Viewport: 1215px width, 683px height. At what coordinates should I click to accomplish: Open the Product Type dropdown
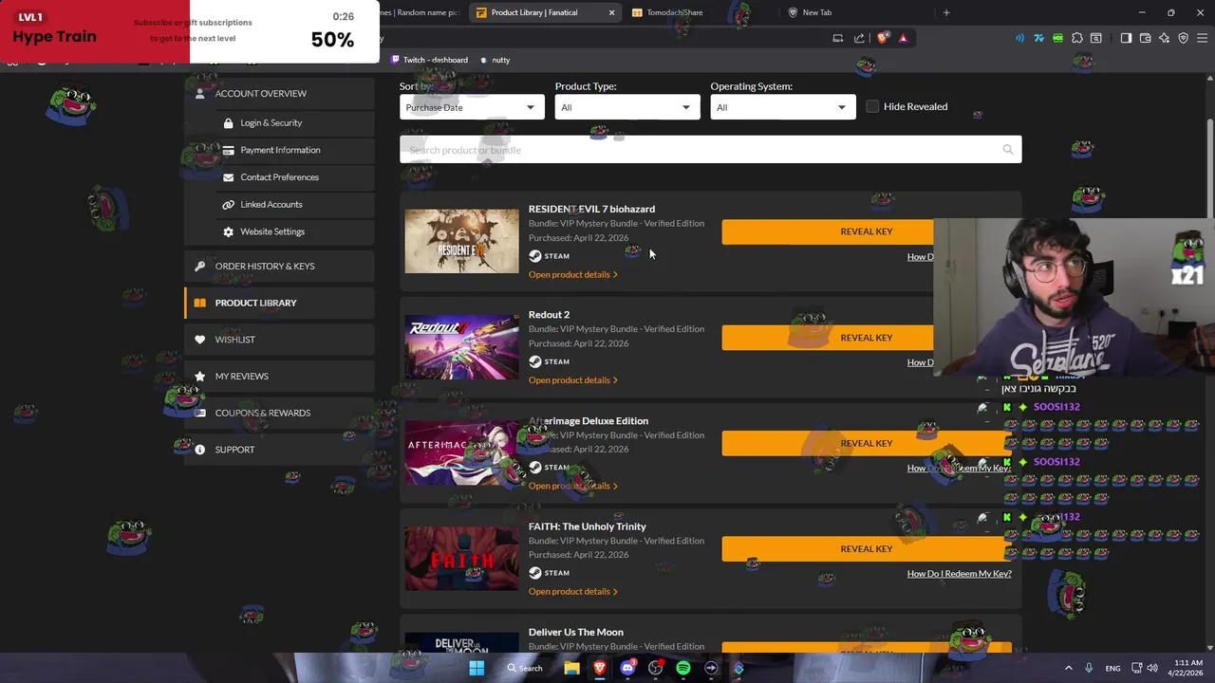627,107
